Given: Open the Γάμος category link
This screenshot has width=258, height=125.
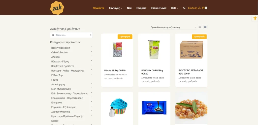Looking at the screenshot, I should (x=55, y=80).
